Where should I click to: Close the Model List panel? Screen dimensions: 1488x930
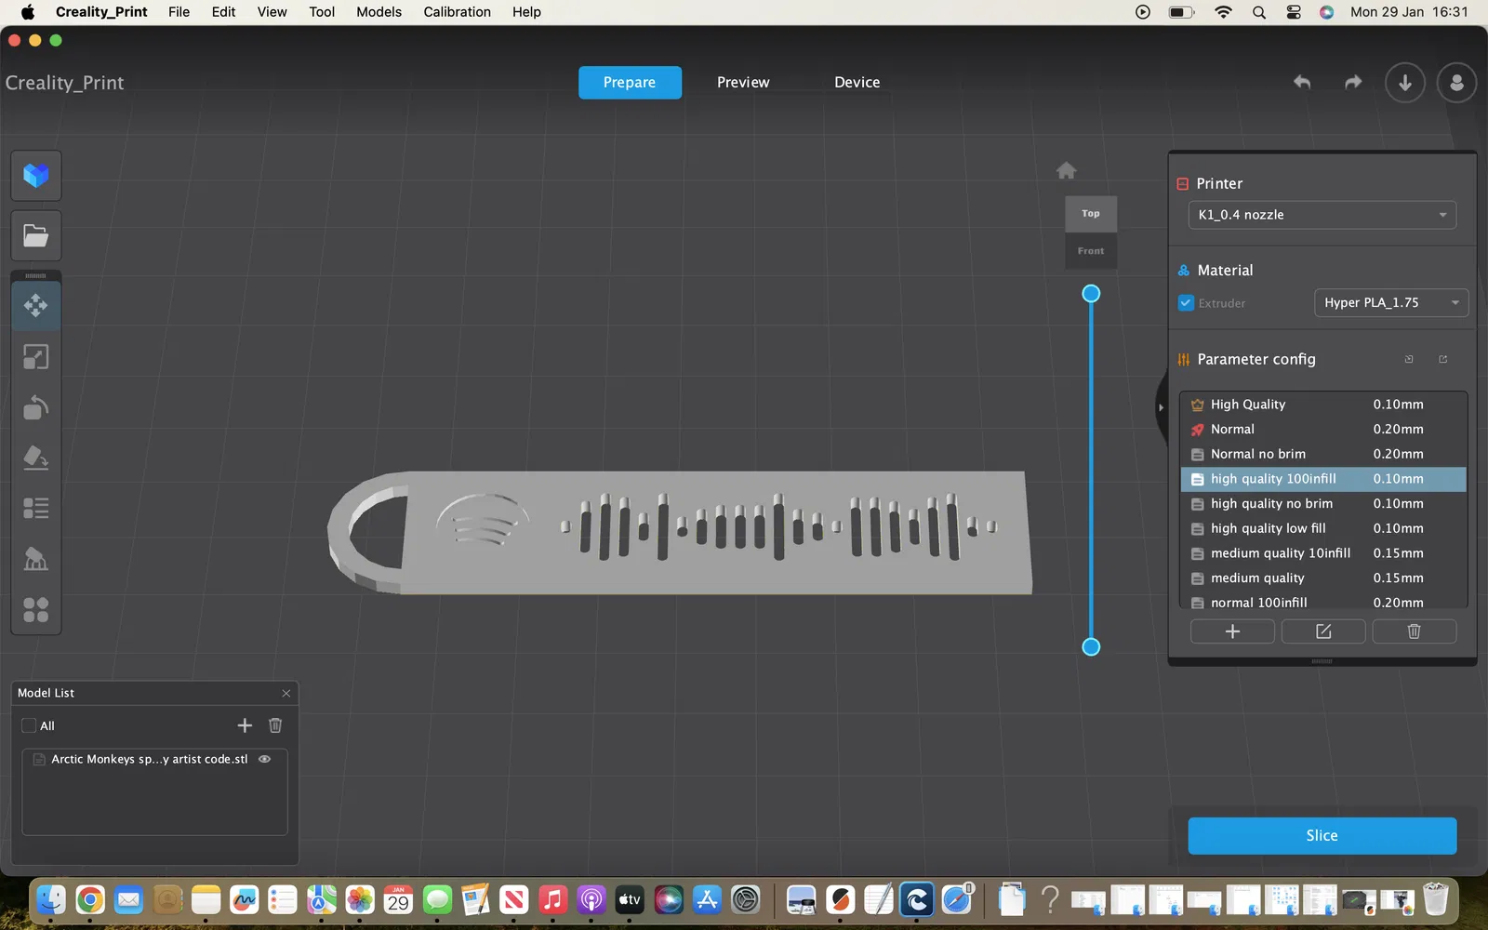click(x=286, y=693)
